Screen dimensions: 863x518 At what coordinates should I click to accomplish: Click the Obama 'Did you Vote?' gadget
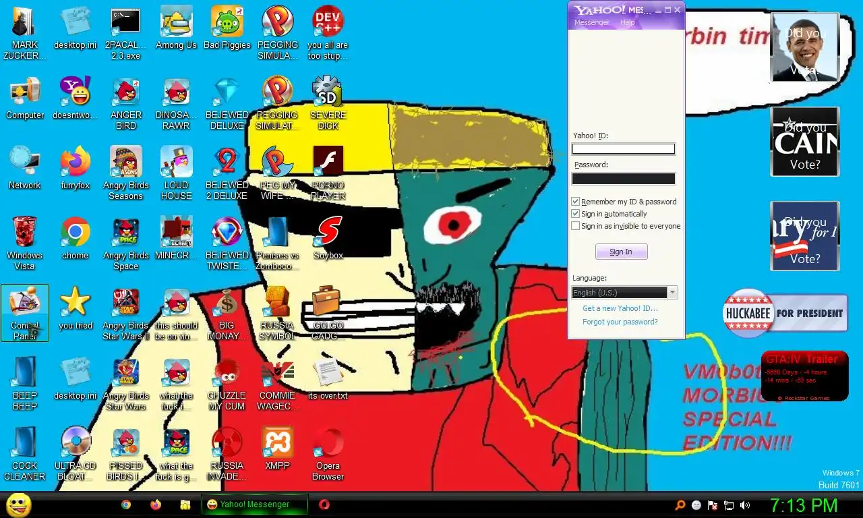(x=804, y=48)
